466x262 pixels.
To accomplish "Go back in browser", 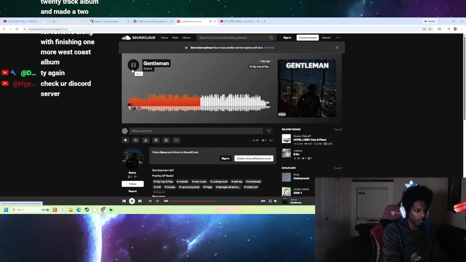I will click(4, 29).
